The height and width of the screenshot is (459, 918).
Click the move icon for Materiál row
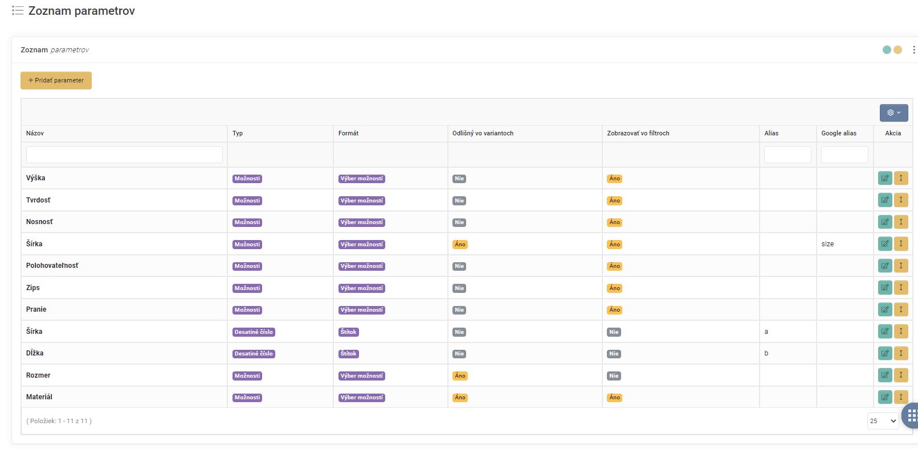pos(900,397)
